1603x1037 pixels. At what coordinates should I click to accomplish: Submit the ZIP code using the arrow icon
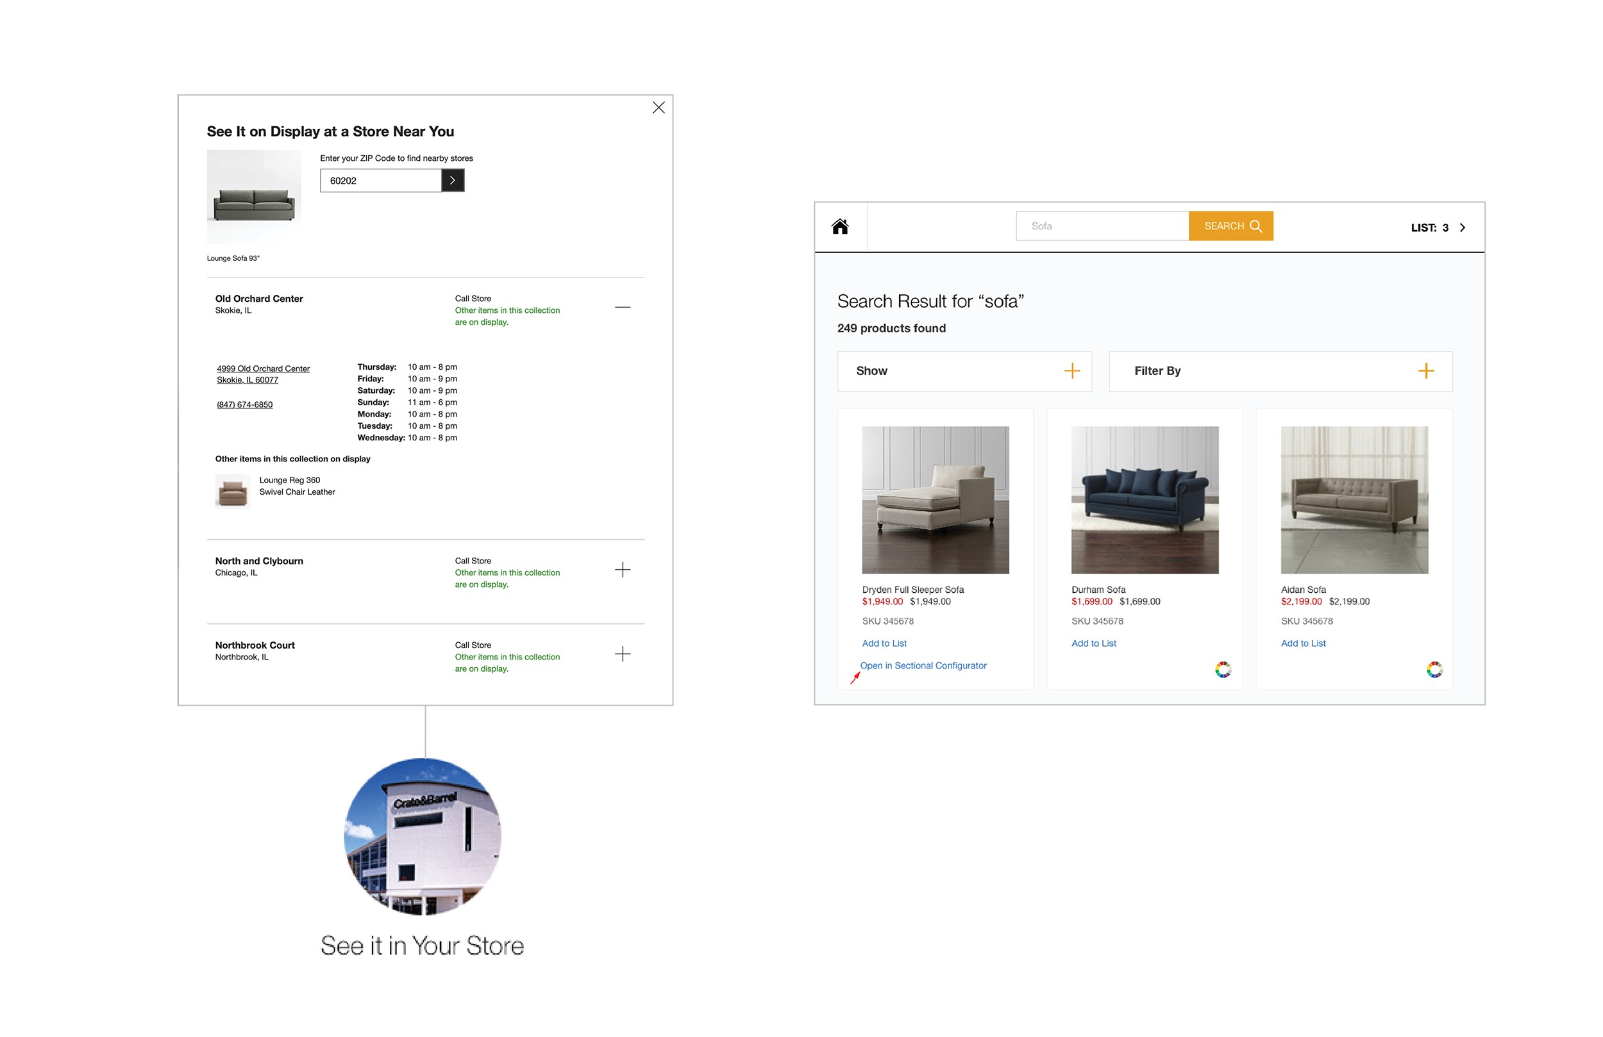[x=452, y=181]
